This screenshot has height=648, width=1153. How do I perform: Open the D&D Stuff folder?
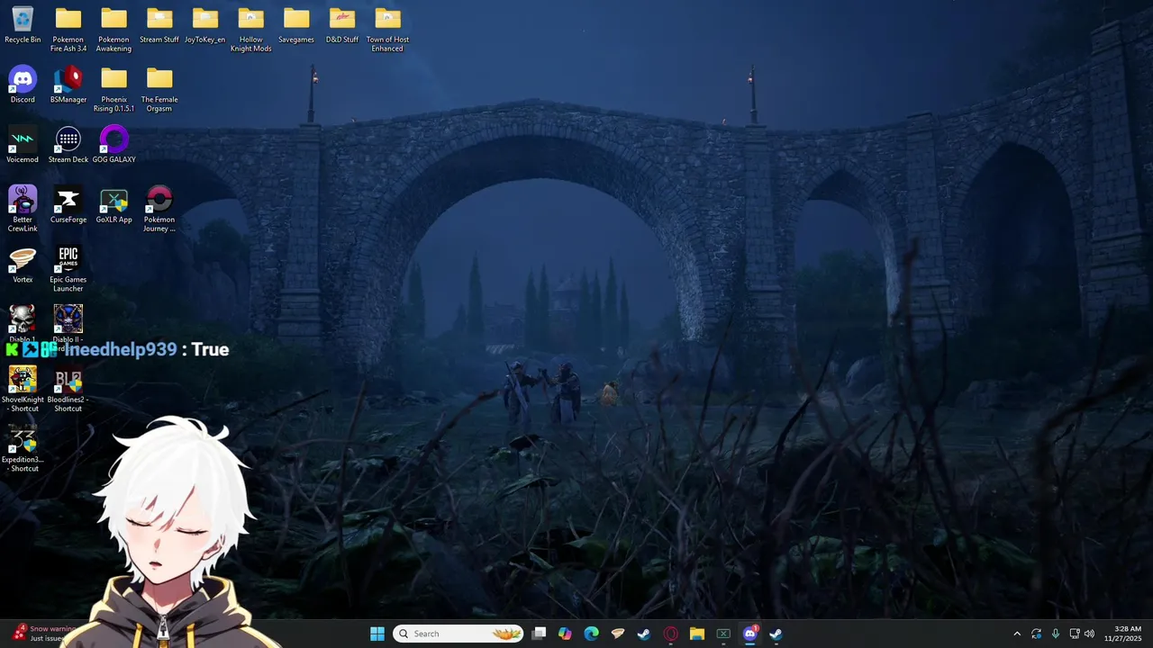[x=342, y=25]
